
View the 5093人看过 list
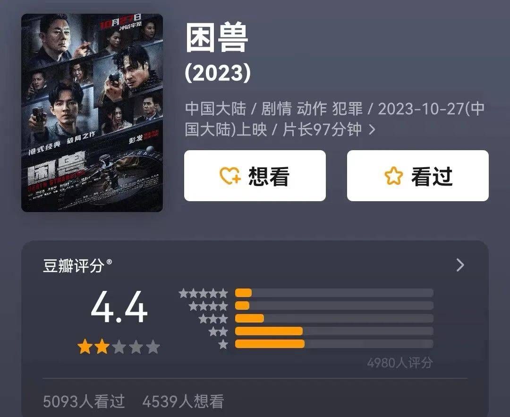pyautogui.click(x=84, y=401)
